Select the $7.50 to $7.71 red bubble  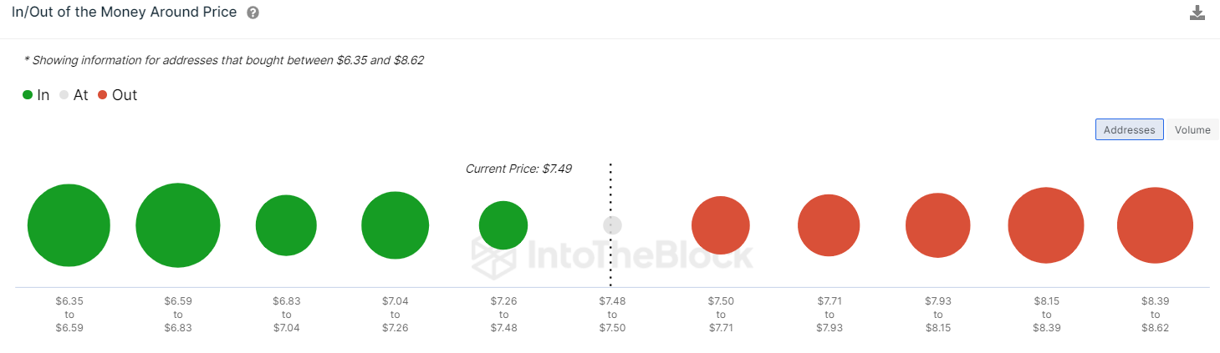(x=721, y=225)
